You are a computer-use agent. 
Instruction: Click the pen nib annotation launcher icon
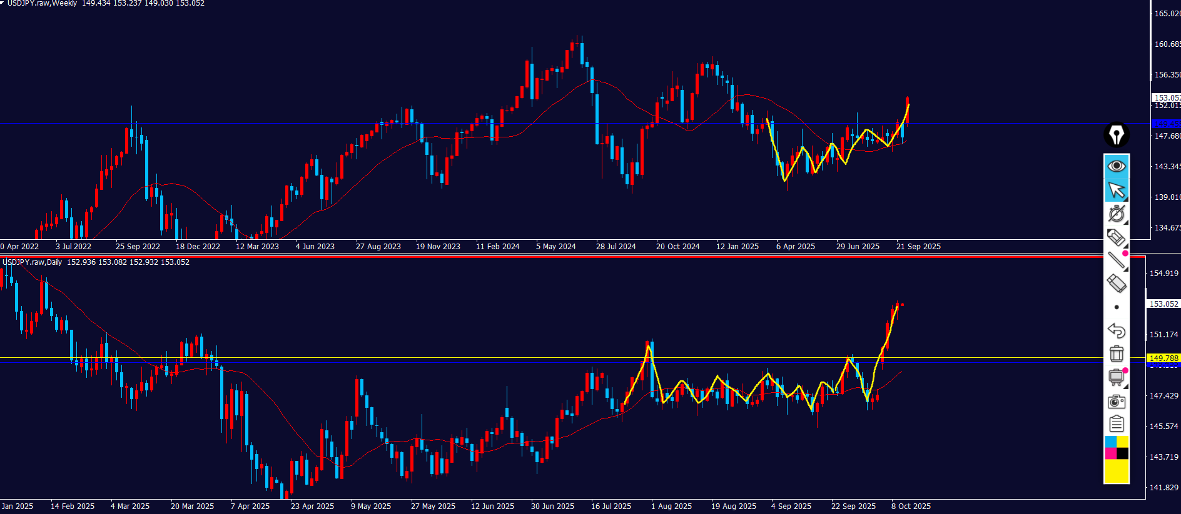(1117, 134)
